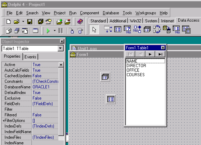The image size is (201, 145).
Task: Open the Edit menu
Action: tap(19, 13)
